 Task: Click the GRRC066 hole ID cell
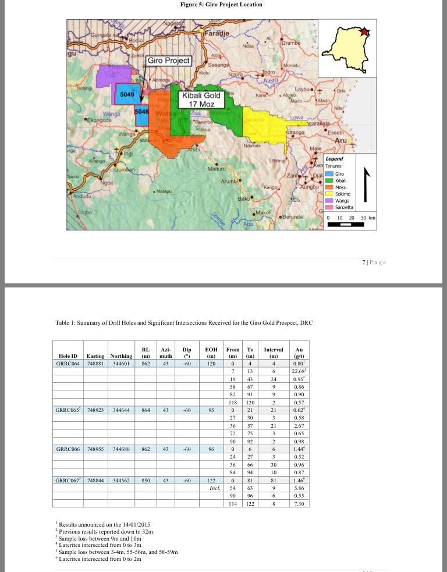coord(68,449)
